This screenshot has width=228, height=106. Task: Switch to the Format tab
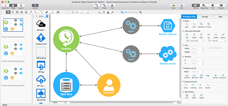click(205, 17)
